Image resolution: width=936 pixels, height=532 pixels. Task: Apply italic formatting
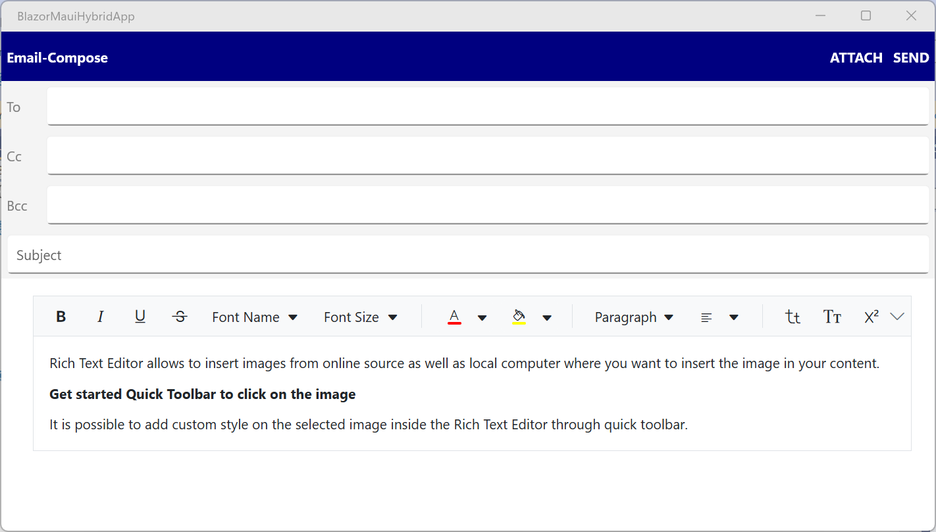[100, 317]
